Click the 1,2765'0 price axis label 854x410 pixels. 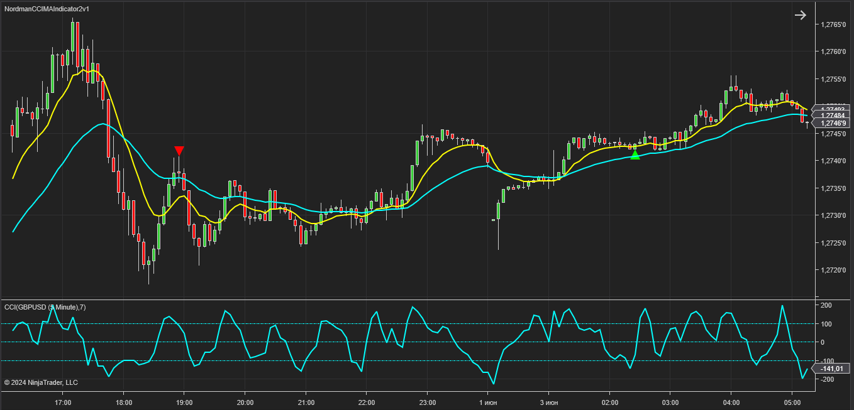(833, 24)
